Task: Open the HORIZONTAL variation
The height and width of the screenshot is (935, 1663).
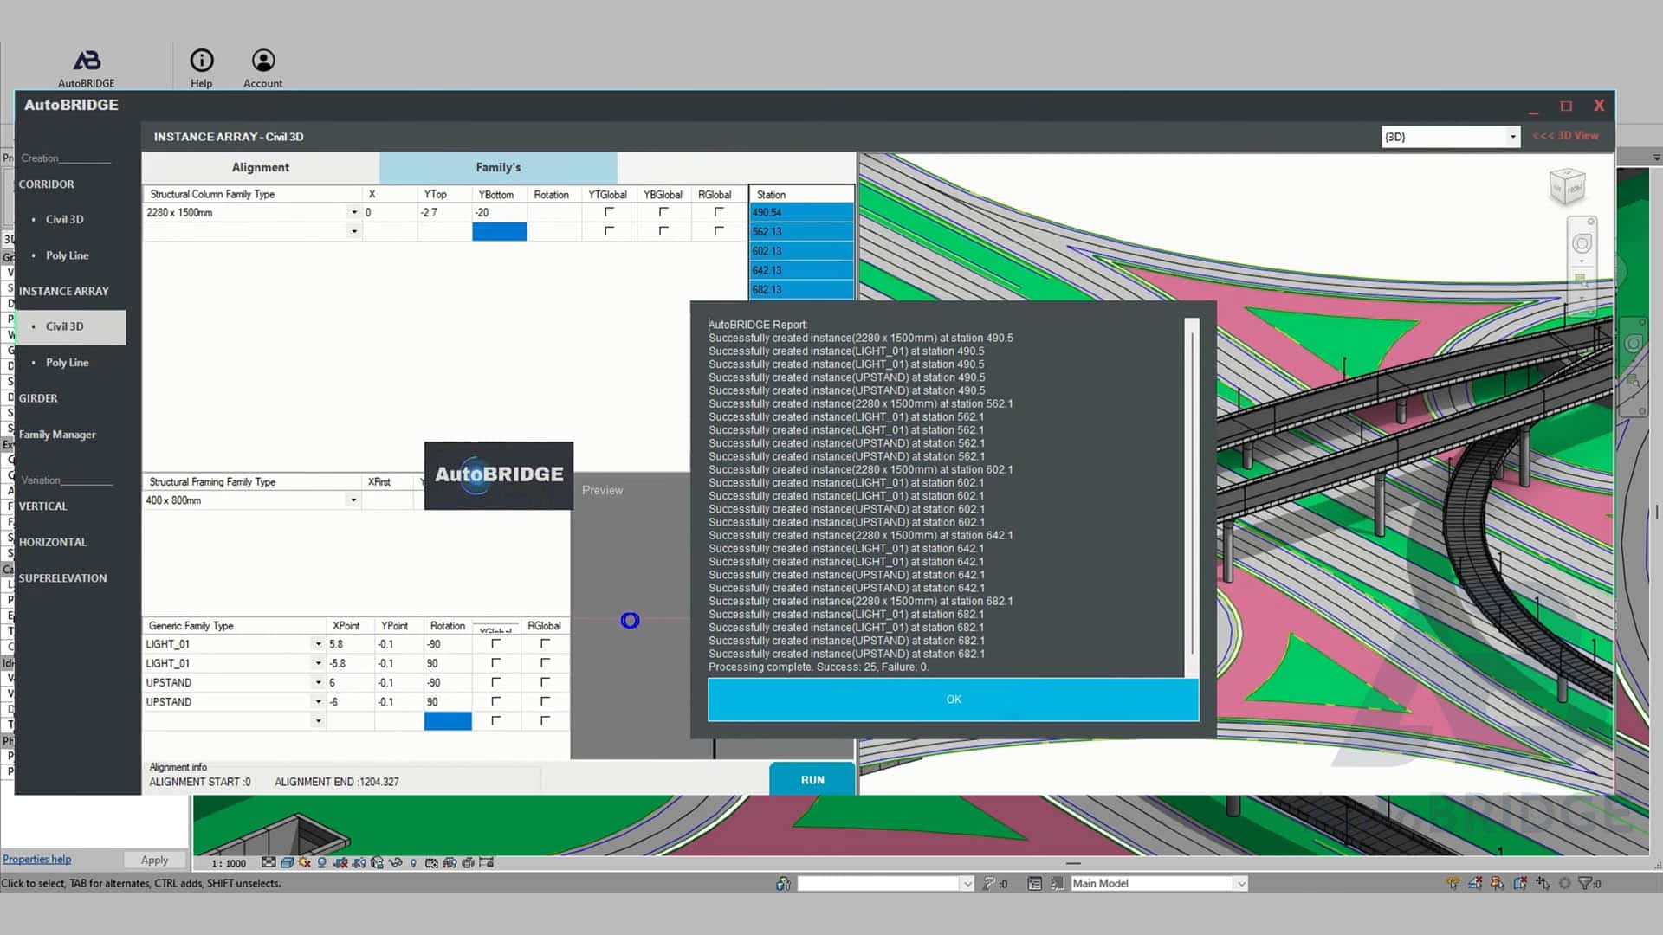Action: click(x=52, y=542)
